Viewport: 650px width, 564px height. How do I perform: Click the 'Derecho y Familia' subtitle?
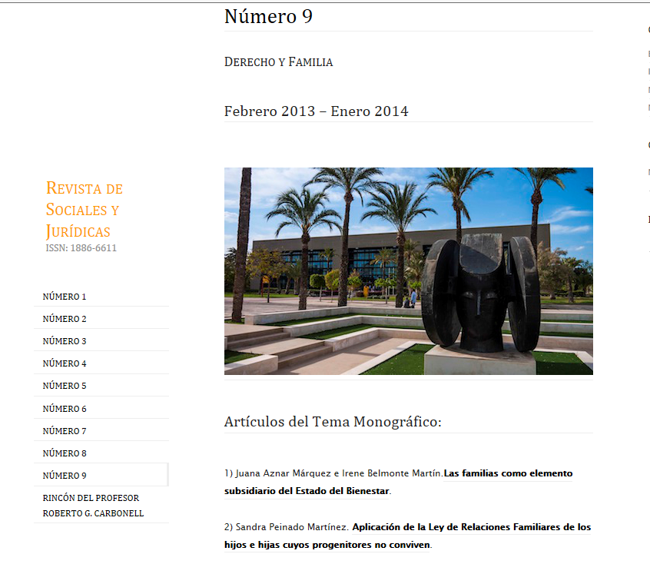click(x=278, y=62)
